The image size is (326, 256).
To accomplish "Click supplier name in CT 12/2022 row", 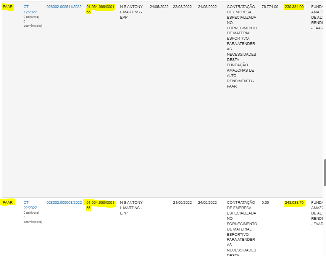I will click(x=131, y=12).
